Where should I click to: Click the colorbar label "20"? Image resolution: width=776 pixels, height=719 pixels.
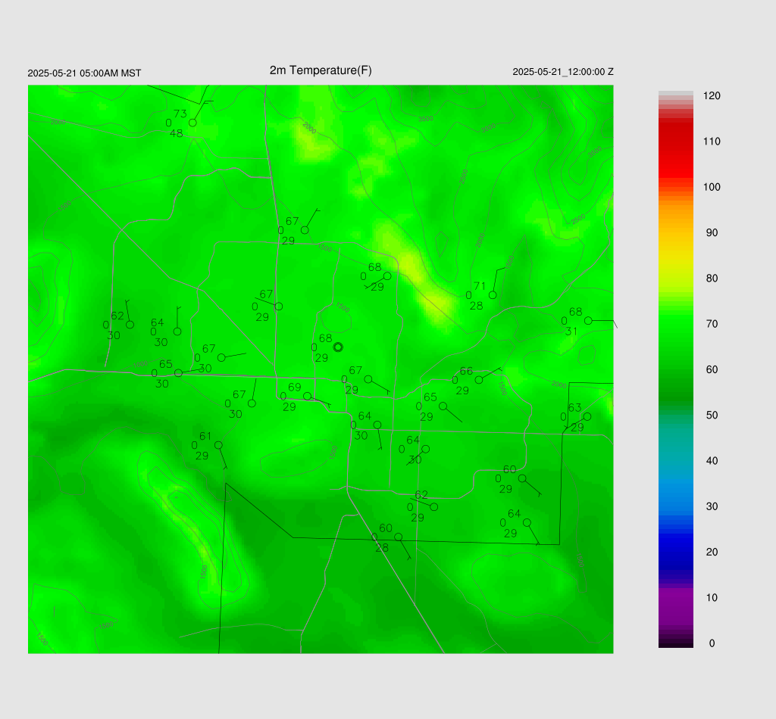point(712,552)
